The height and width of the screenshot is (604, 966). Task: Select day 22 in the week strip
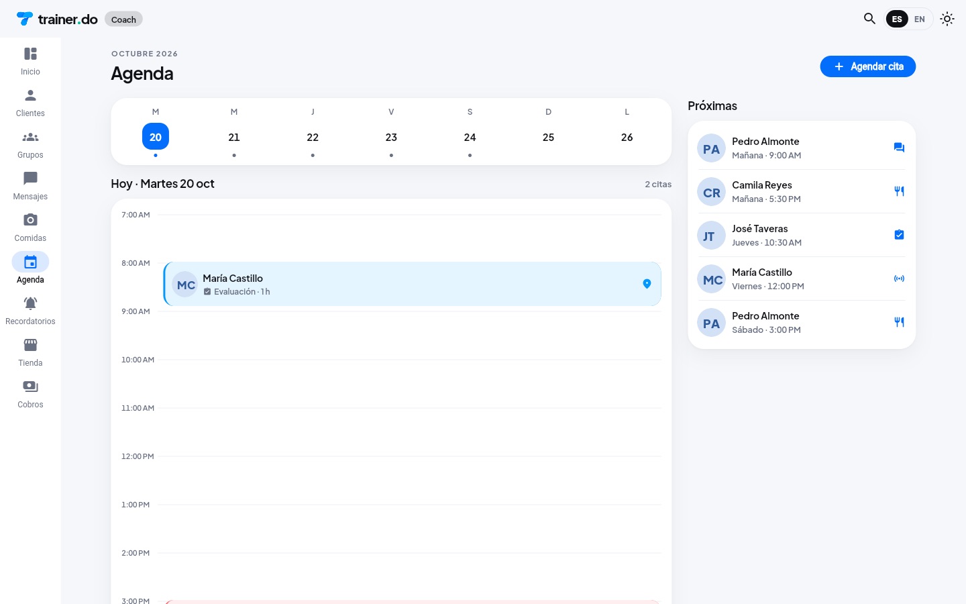click(x=313, y=137)
